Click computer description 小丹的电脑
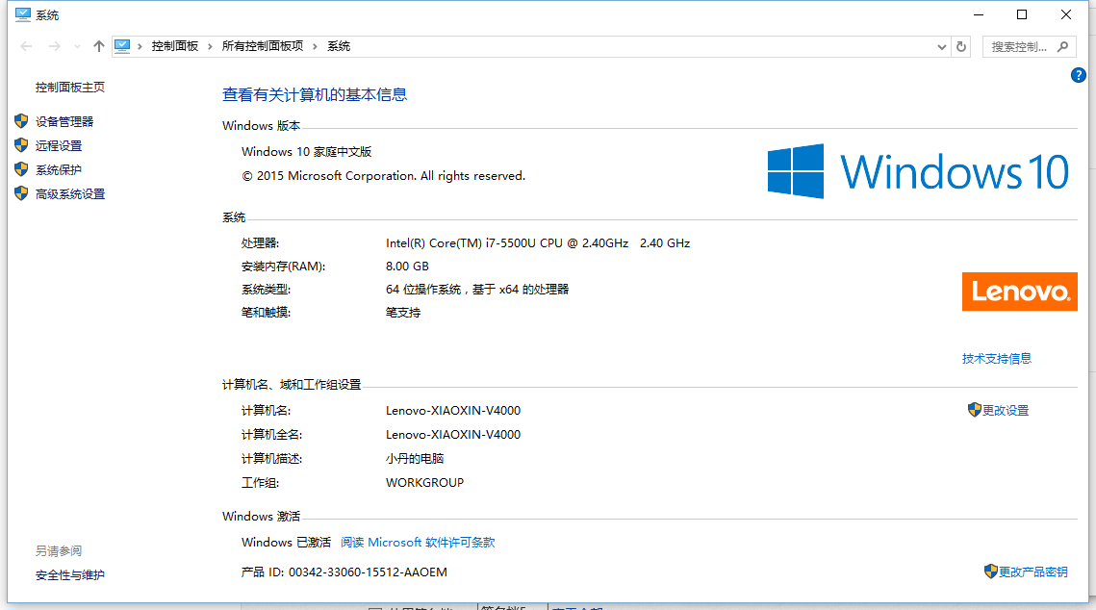Viewport: 1096px width, 610px height. pos(415,459)
